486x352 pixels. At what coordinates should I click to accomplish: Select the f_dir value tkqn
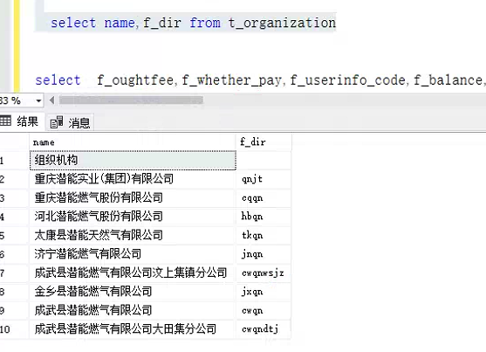264,235
